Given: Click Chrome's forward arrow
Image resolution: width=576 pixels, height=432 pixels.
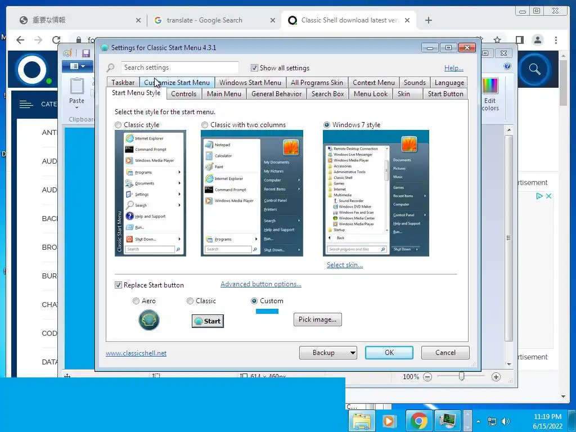Looking at the screenshot, I should tap(38, 40).
